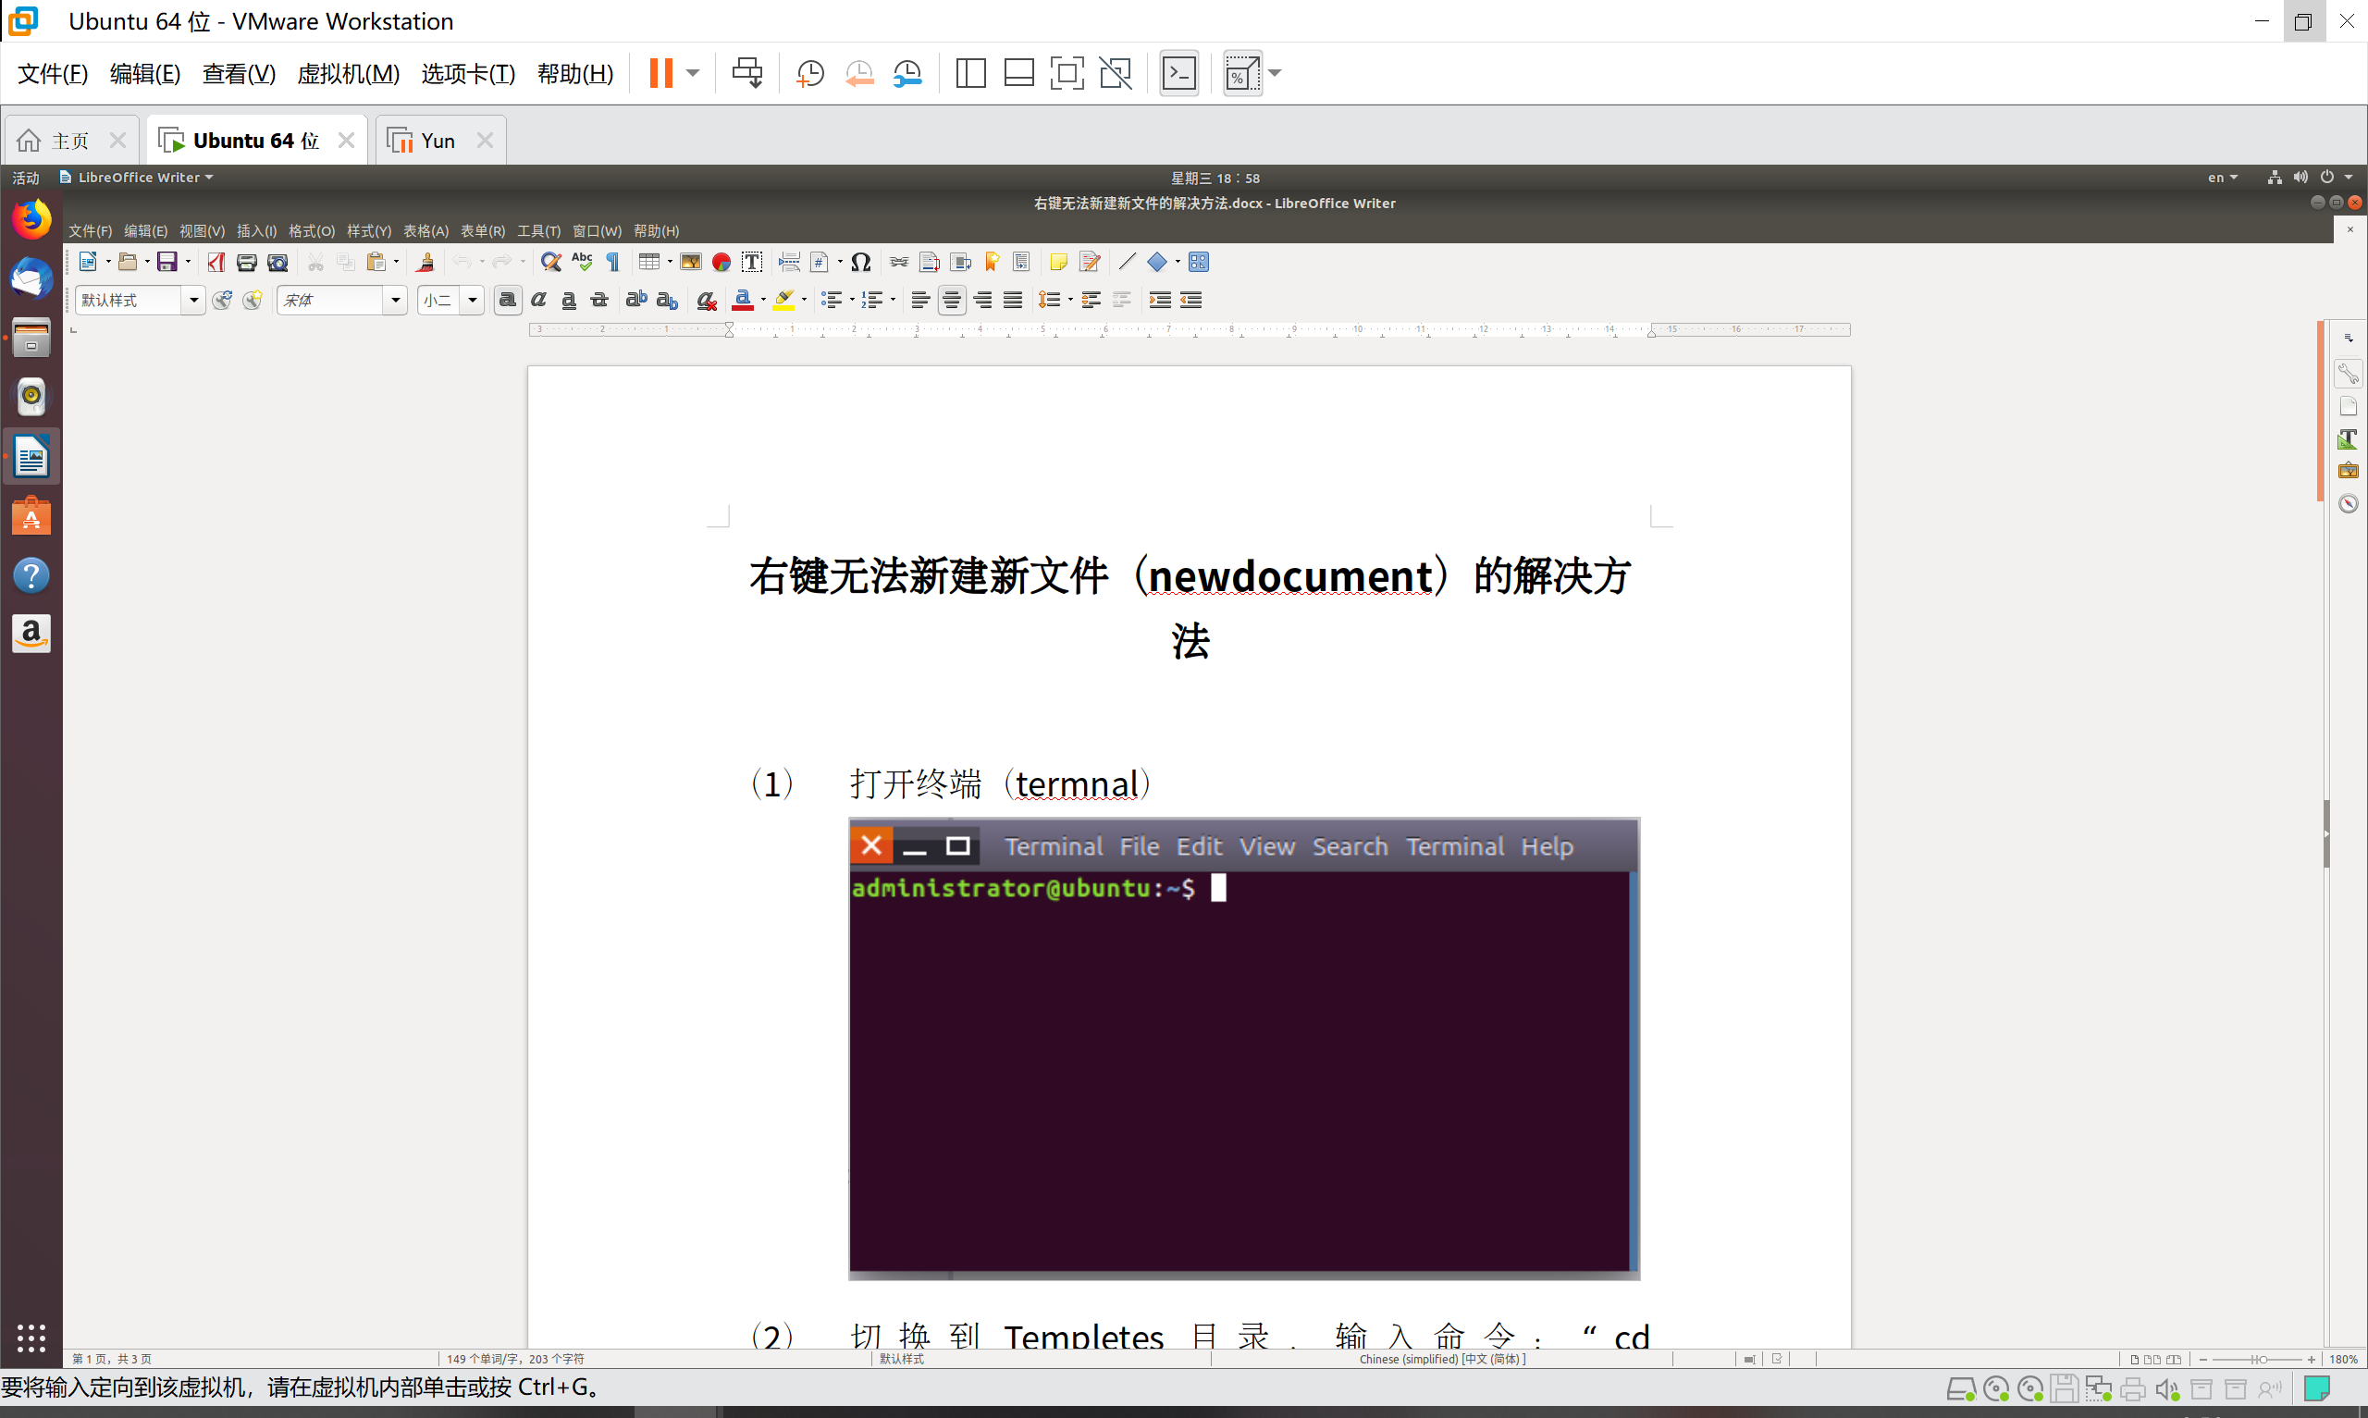Click the 活动 activities button
The image size is (2368, 1418).
click(26, 178)
